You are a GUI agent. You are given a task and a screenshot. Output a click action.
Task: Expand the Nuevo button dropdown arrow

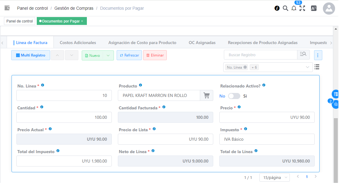click(x=108, y=56)
